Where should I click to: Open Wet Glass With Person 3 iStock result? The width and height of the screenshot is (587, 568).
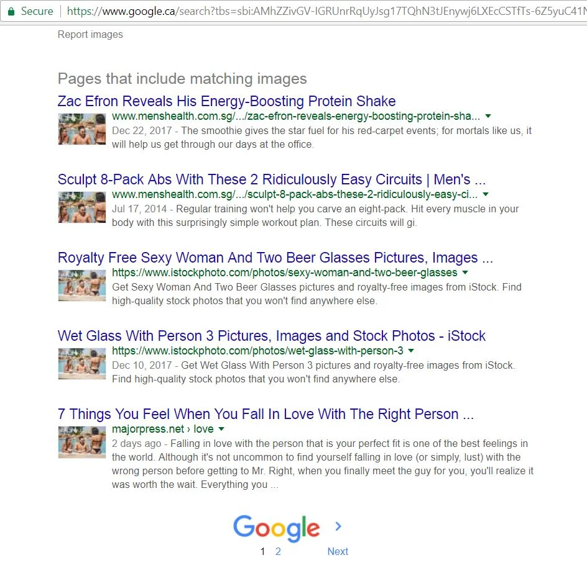pyautogui.click(x=271, y=336)
